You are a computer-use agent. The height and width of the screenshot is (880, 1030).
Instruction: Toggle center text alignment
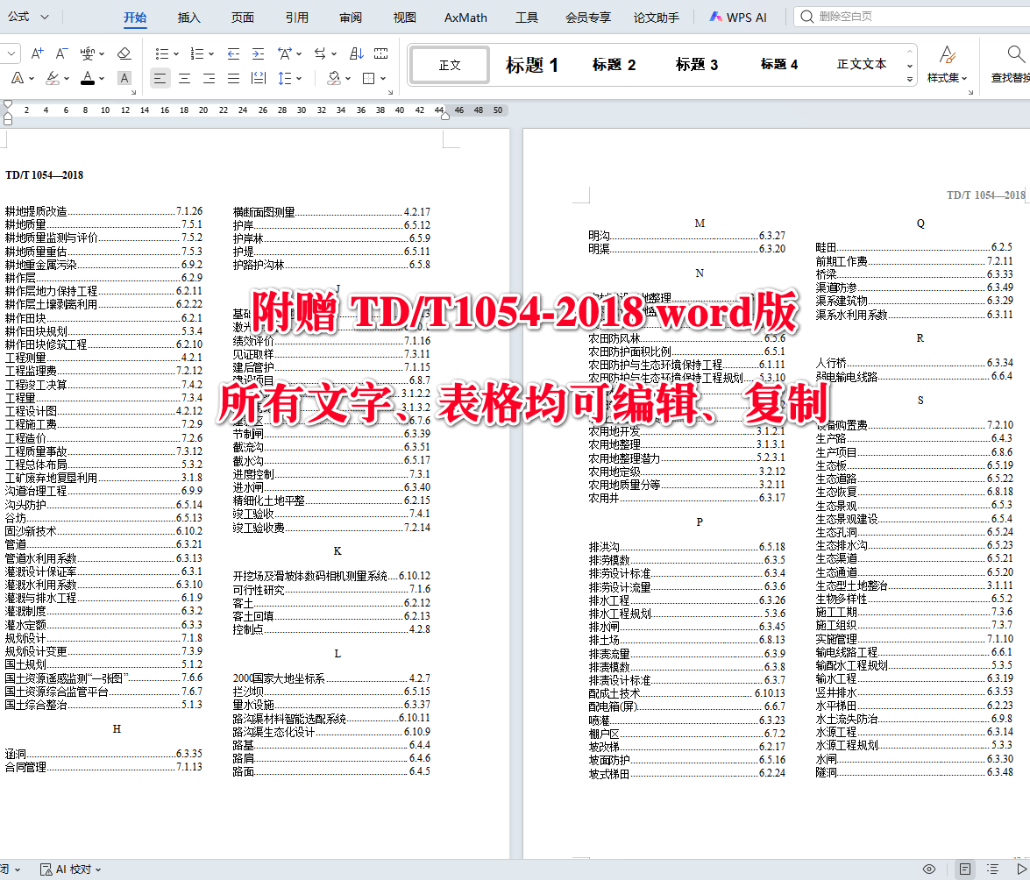click(185, 78)
